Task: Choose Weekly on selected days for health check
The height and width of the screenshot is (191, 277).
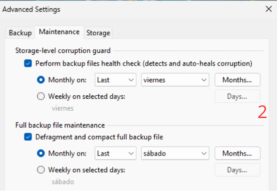Action: [42, 96]
